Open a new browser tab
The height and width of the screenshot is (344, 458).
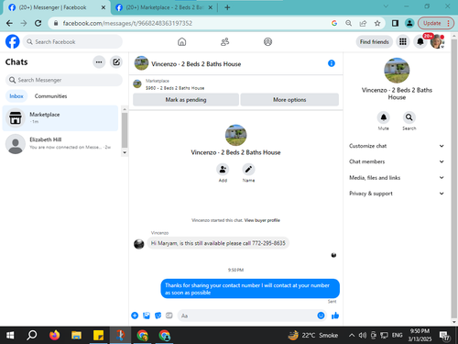[227, 7]
